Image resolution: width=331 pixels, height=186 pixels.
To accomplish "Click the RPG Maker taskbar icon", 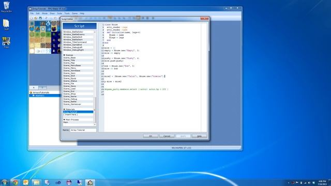I will click(x=90, y=182).
